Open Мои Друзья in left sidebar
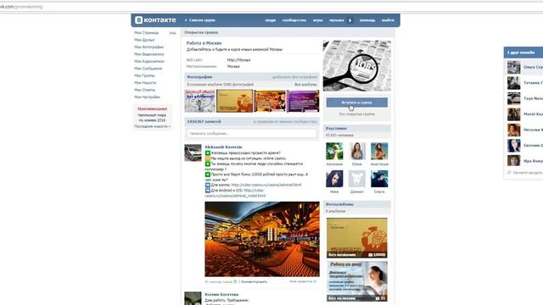Image resolution: width=543 pixels, height=305 pixels. pyautogui.click(x=144, y=40)
